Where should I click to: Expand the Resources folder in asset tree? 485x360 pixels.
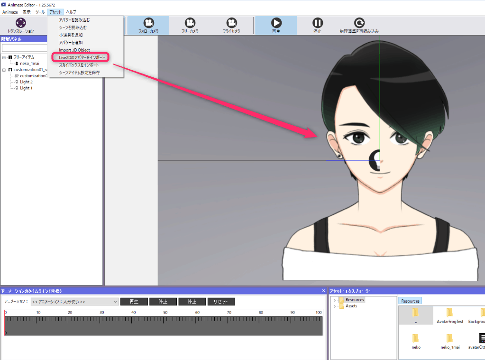tap(335, 300)
